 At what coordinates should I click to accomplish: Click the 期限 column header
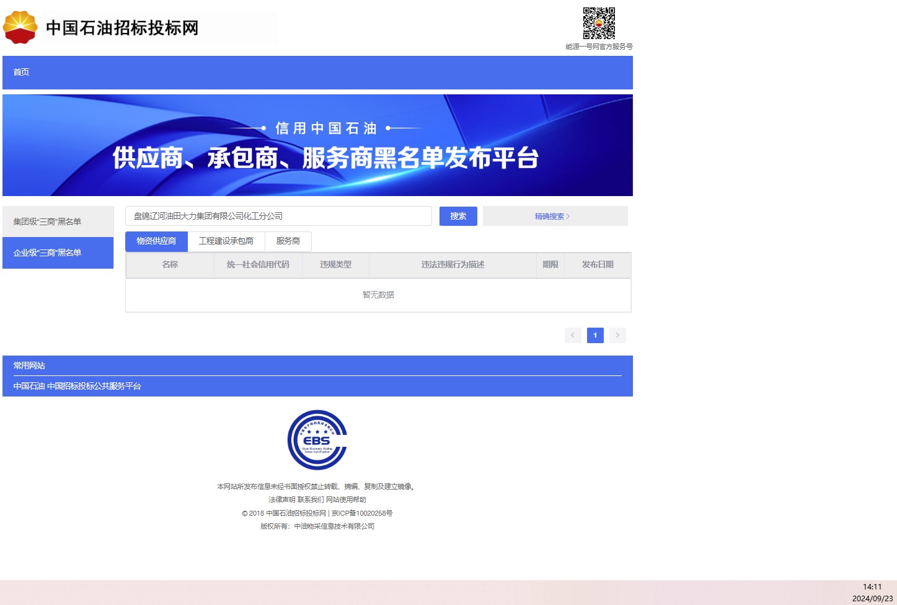(x=550, y=264)
